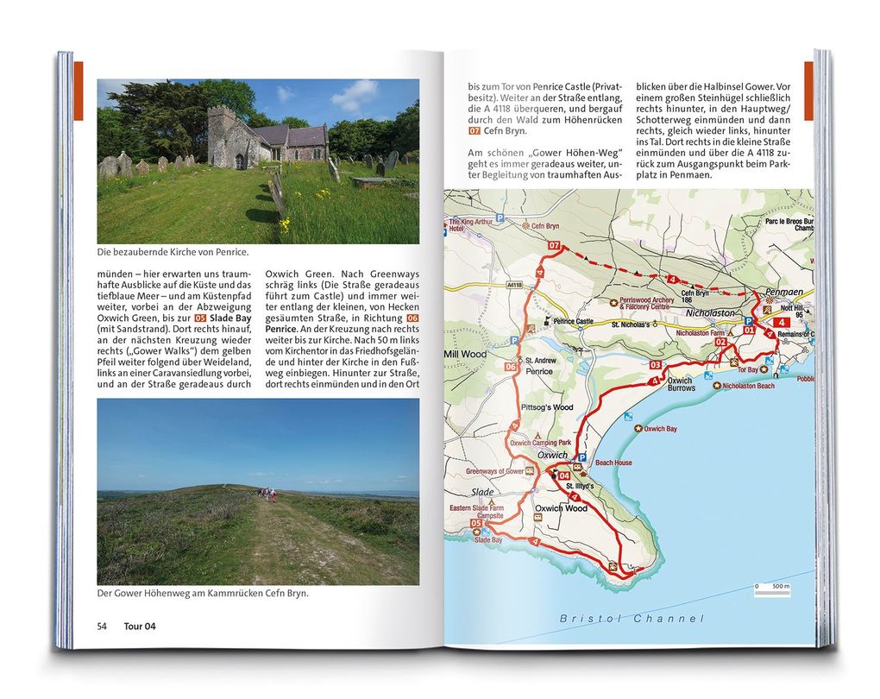Click the 'St. Illtyd's' map label

pyautogui.click(x=580, y=486)
